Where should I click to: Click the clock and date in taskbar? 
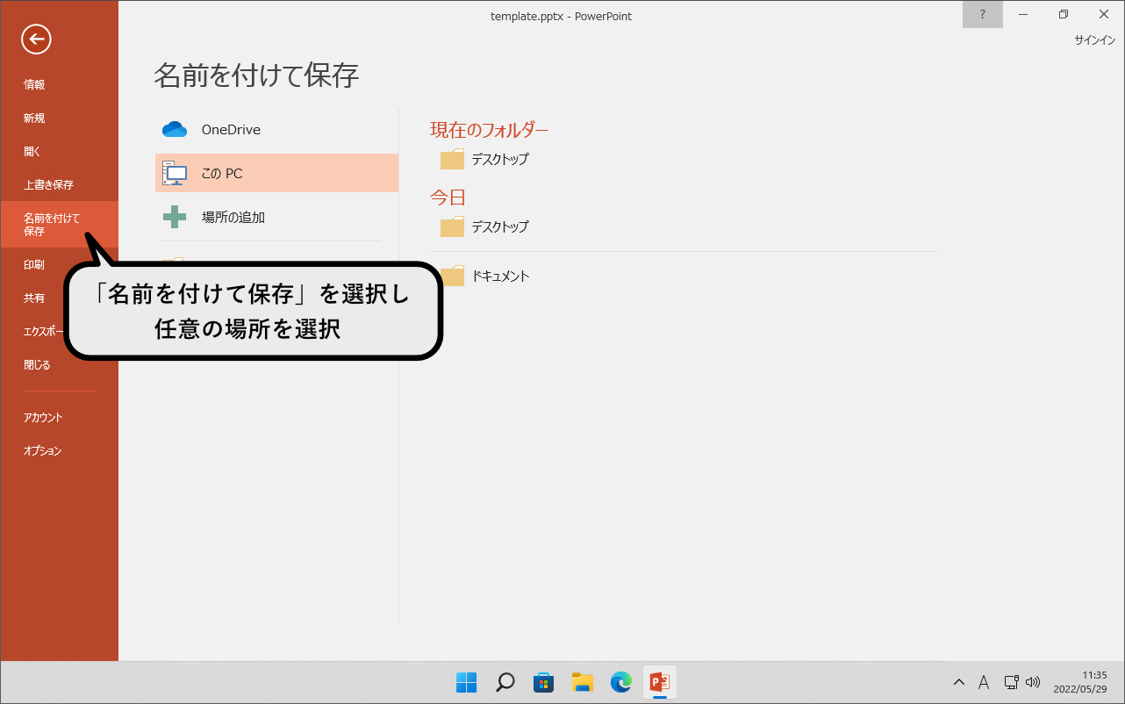click(x=1079, y=682)
